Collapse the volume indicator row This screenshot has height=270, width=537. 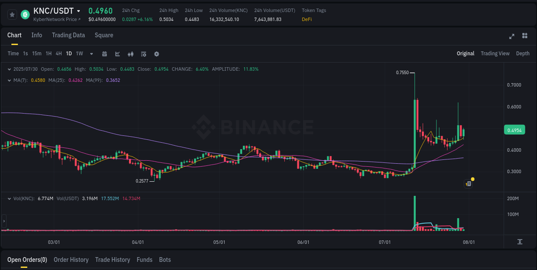click(x=9, y=198)
